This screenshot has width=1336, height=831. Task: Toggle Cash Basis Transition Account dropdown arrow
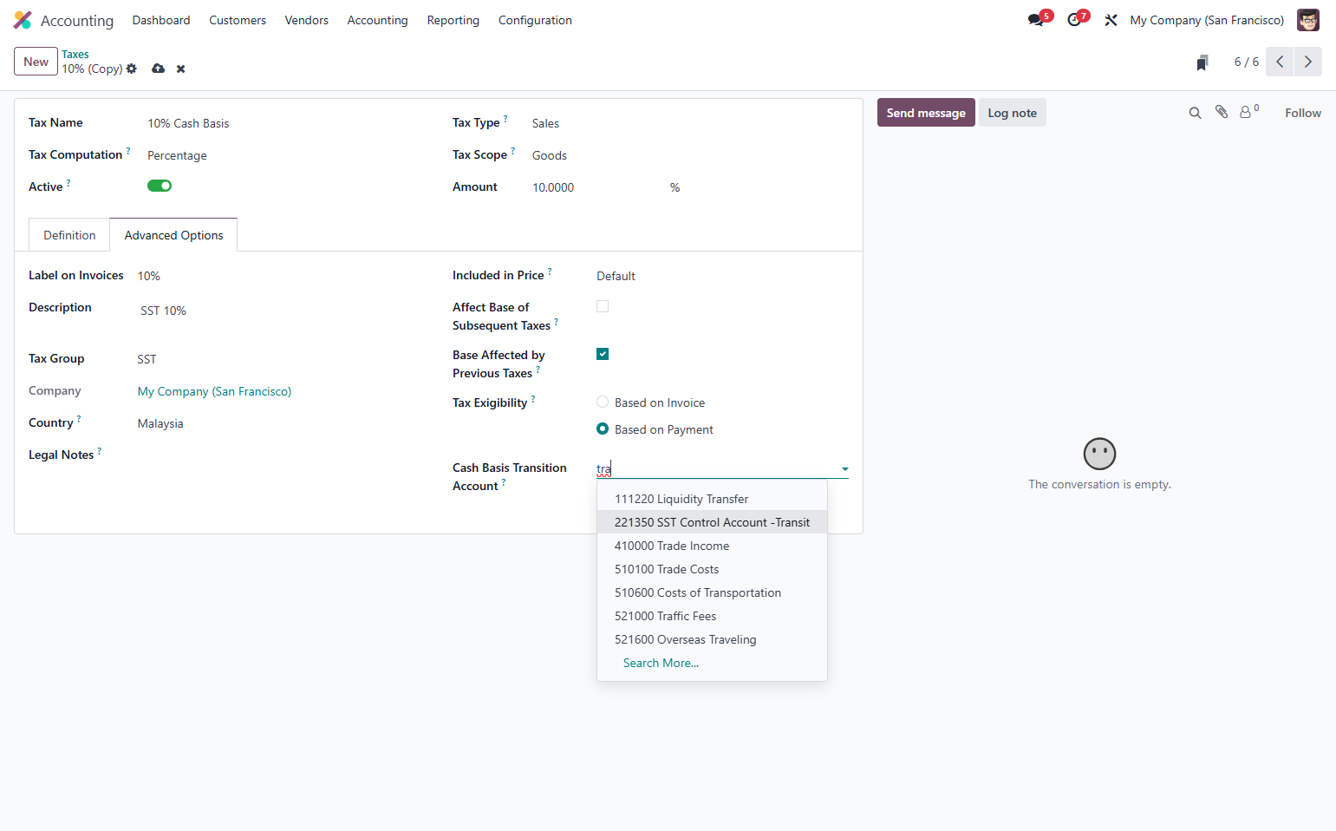point(844,469)
